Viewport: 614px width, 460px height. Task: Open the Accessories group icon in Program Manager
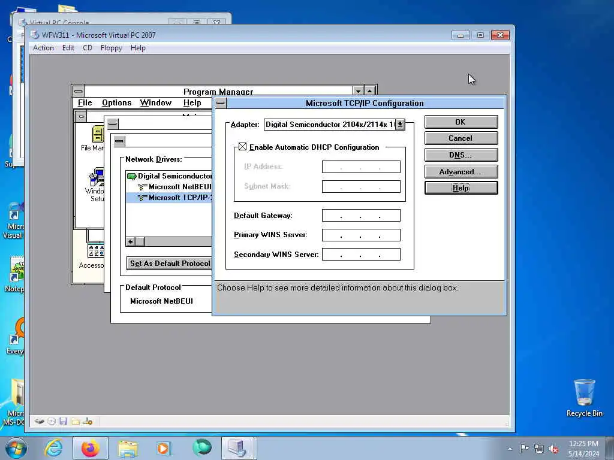(96, 251)
